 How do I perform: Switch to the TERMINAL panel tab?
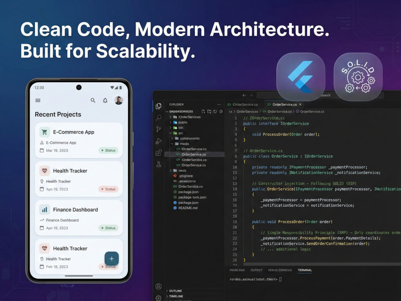click(305, 270)
